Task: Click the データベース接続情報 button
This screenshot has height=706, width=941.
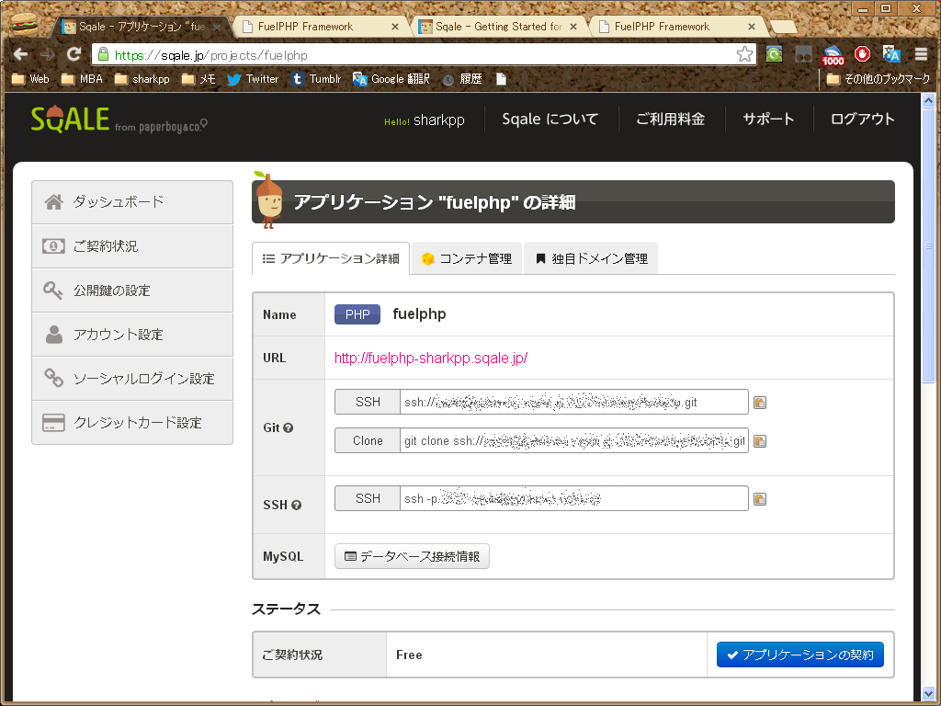Action: click(412, 556)
